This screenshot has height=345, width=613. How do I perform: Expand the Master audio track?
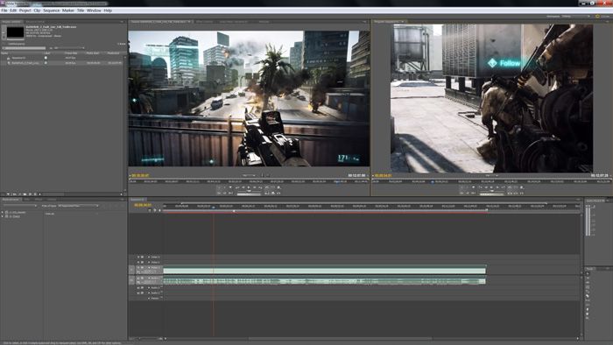click(x=149, y=298)
